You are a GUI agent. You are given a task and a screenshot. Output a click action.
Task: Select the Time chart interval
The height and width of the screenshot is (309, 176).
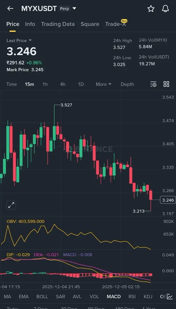click(12, 84)
